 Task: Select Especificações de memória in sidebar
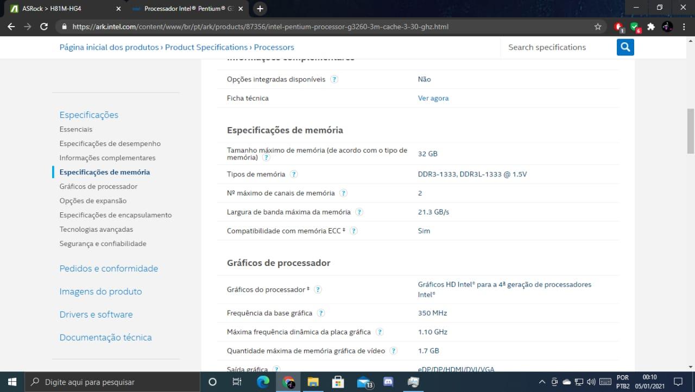click(105, 172)
